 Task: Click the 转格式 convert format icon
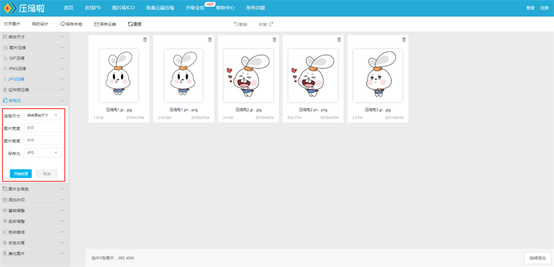(x=5, y=101)
